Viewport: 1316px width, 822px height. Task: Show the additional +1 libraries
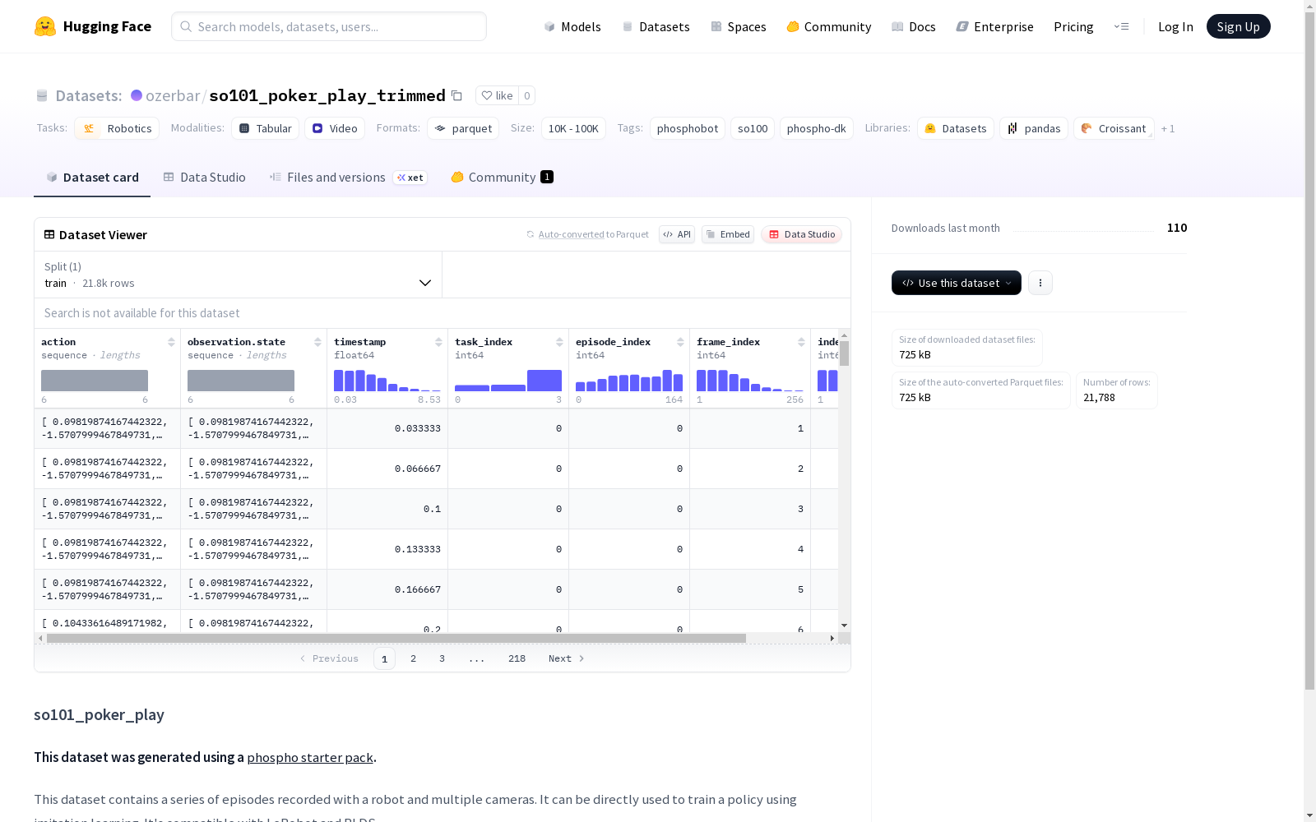1168,128
